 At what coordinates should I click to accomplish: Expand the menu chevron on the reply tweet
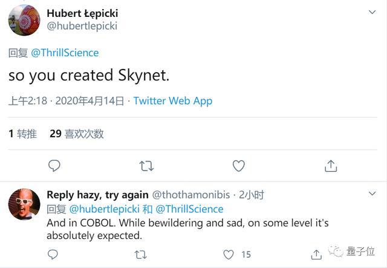coord(372,194)
